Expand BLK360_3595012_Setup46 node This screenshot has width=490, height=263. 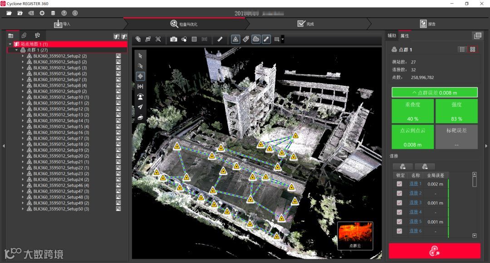click(x=23, y=185)
